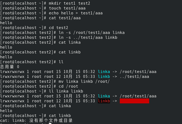Click the 'cat linka' command in test2 prompt

[x=70, y=42]
